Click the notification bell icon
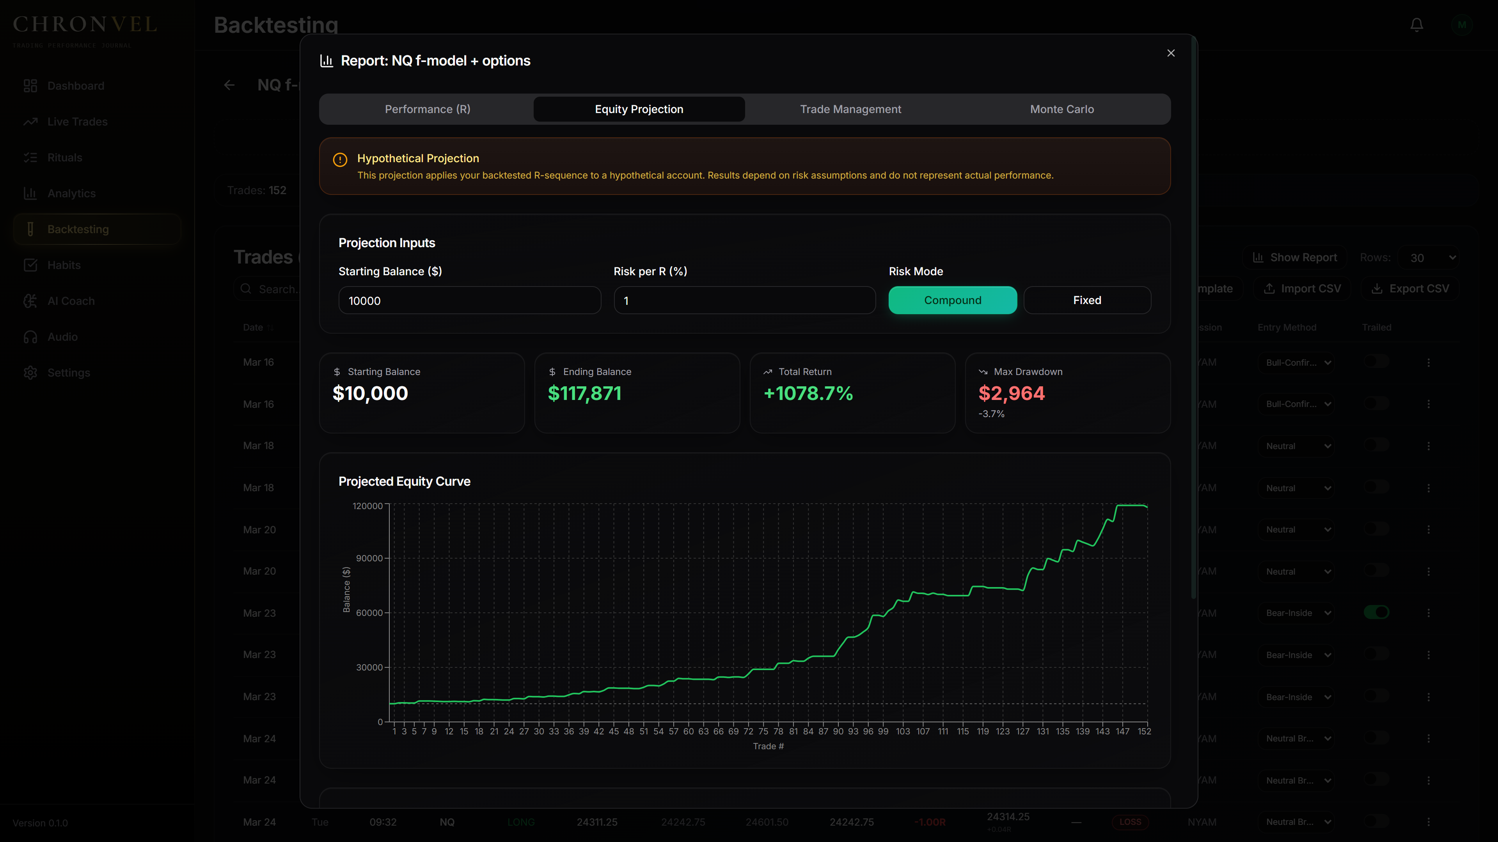 click(x=1416, y=25)
